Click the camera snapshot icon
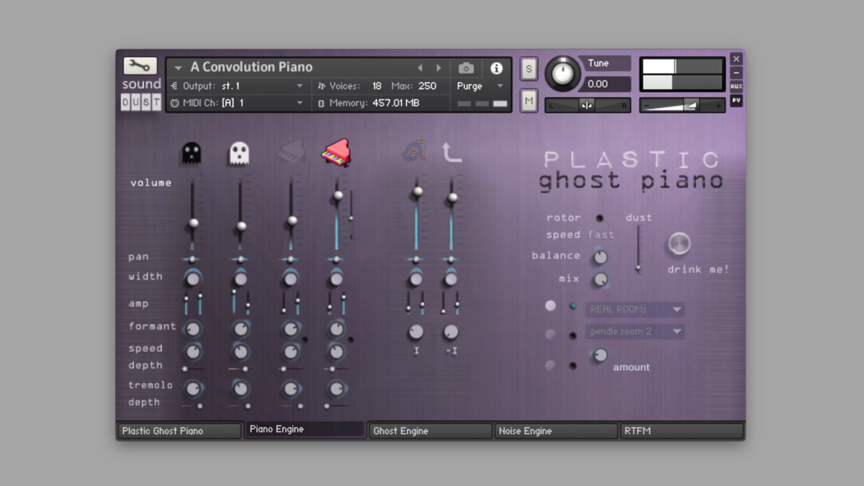 [467, 68]
